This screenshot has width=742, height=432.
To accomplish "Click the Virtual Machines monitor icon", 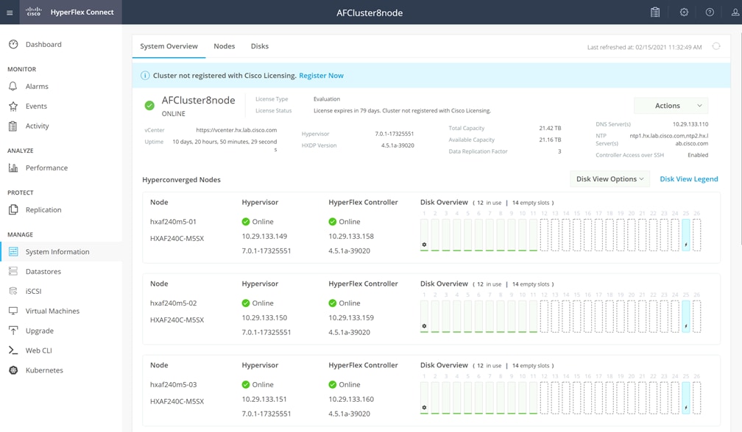I will [x=13, y=311].
